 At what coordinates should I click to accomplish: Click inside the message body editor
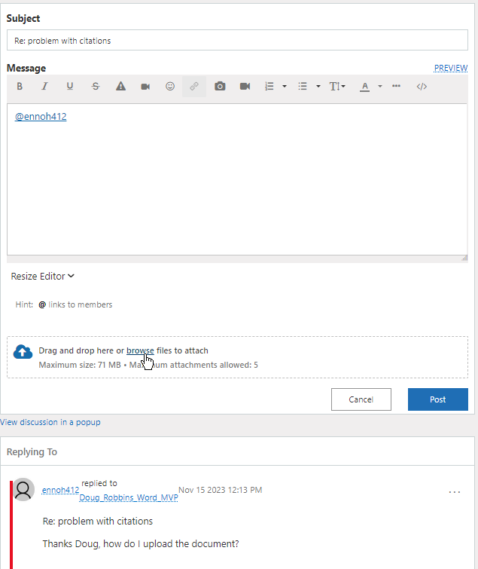[237, 179]
